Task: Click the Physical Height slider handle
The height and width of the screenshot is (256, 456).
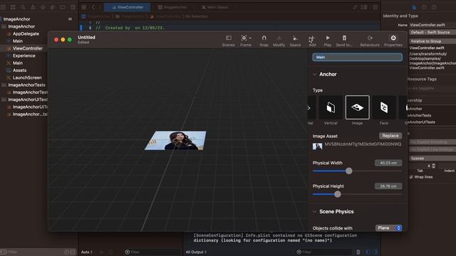Action: pos(337,194)
